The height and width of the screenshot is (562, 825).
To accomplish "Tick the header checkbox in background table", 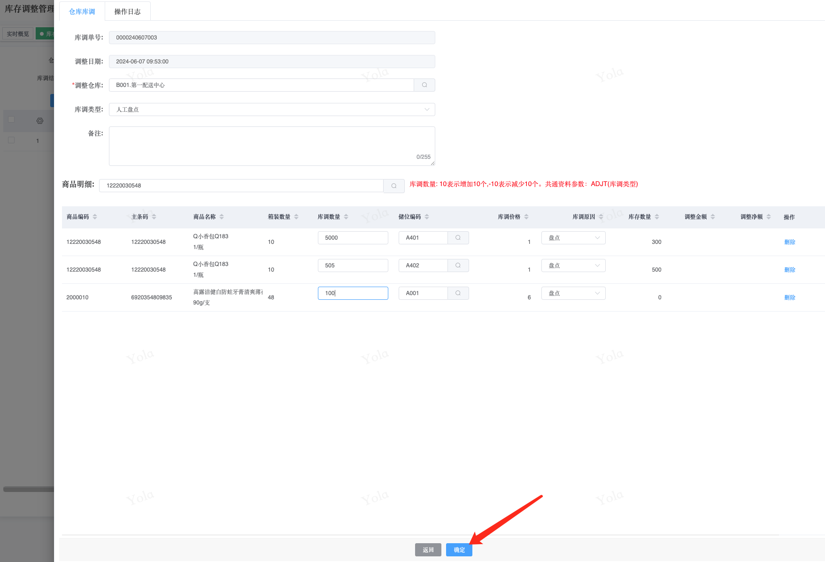I will (11, 119).
